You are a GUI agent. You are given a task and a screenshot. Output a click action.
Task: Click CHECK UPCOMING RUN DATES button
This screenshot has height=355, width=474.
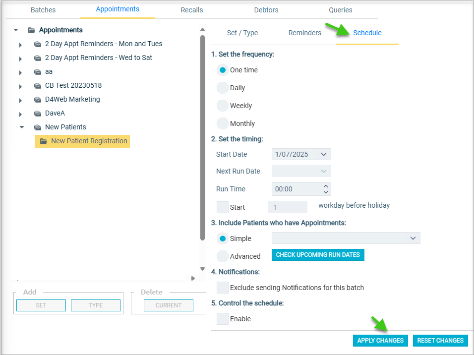coord(318,255)
